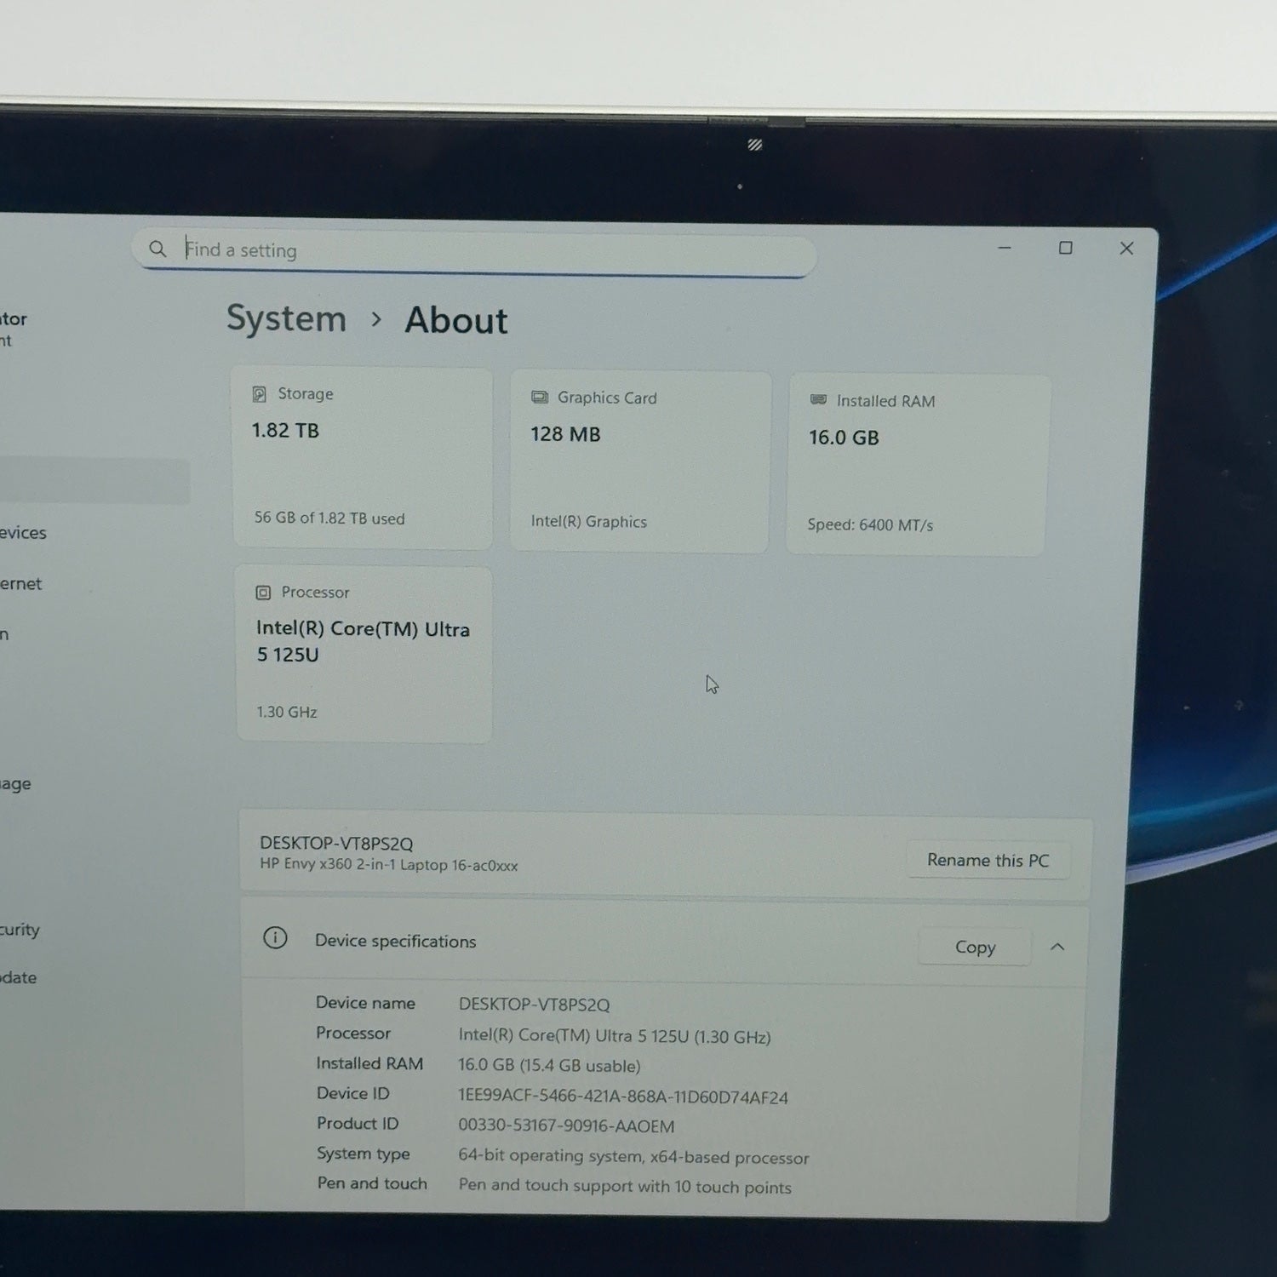Select Installed RAM 16.0 GB usable value
The image size is (1277, 1277).
(x=549, y=1065)
